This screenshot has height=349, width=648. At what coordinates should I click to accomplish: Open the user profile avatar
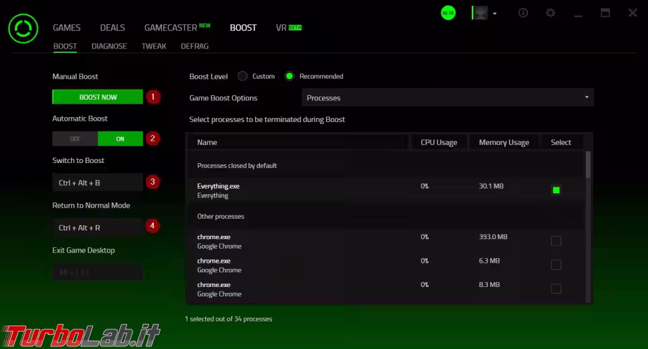coord(480,13)
